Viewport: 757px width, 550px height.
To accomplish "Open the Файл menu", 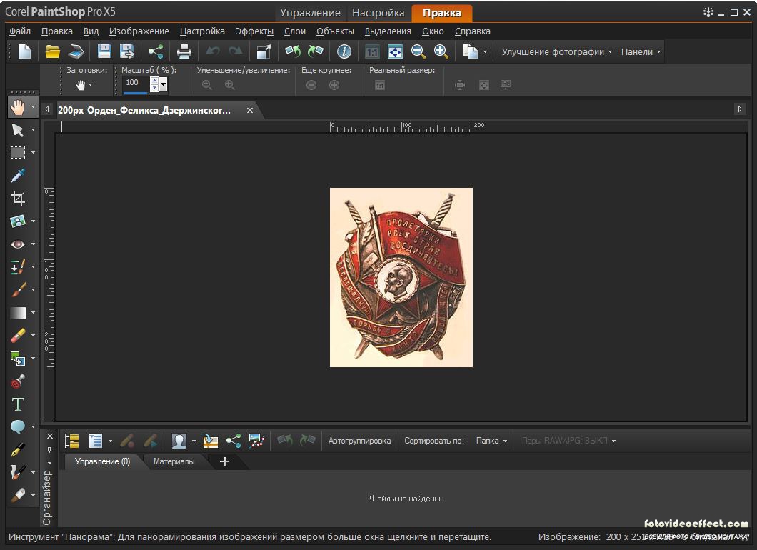I will coord(20,31).
